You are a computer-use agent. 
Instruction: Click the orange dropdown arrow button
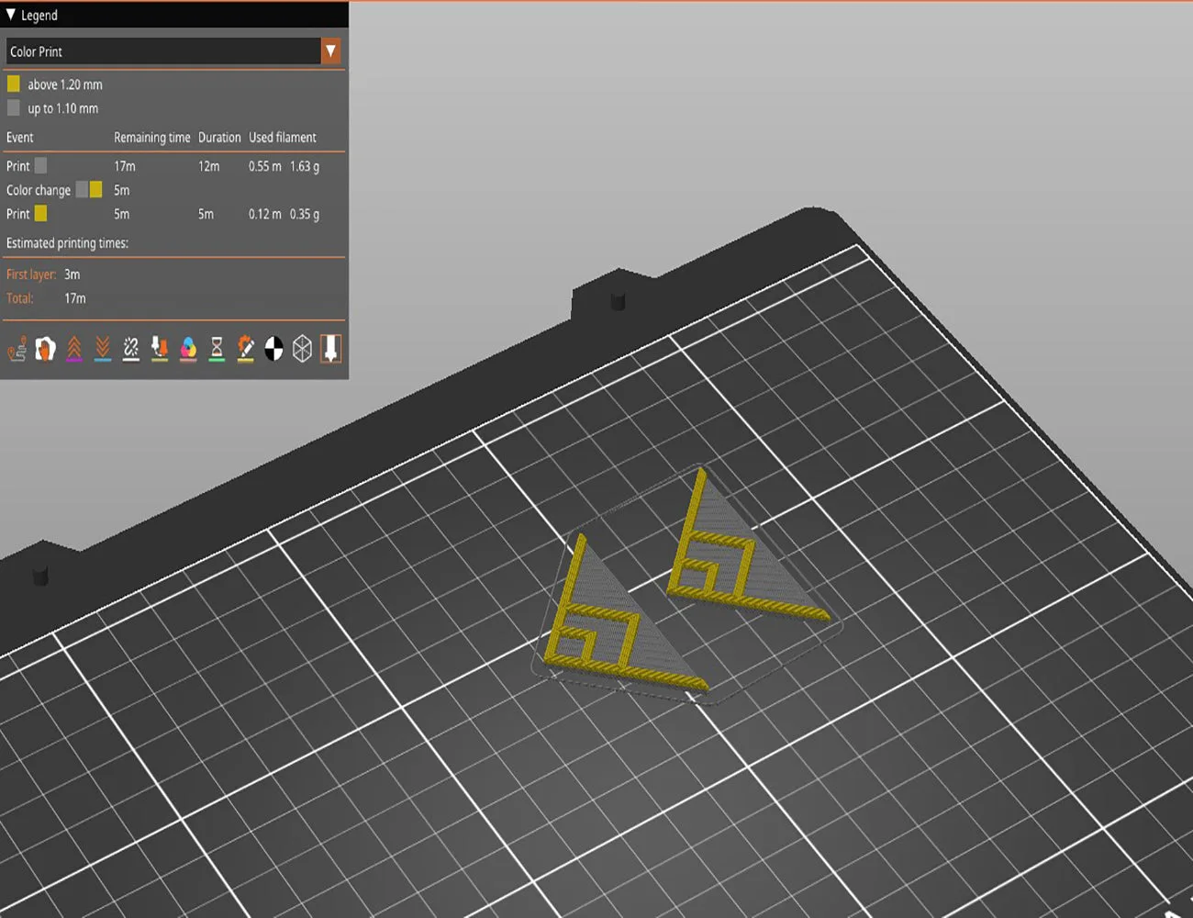pyautogui.click(x=330, y=51)
